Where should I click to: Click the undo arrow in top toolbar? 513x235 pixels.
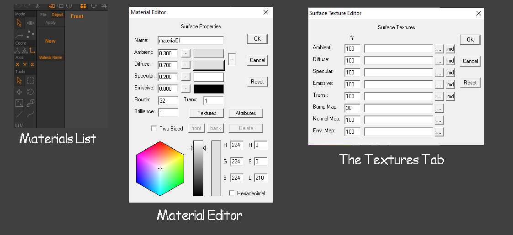pyautogui.click(x=19, y=5)
